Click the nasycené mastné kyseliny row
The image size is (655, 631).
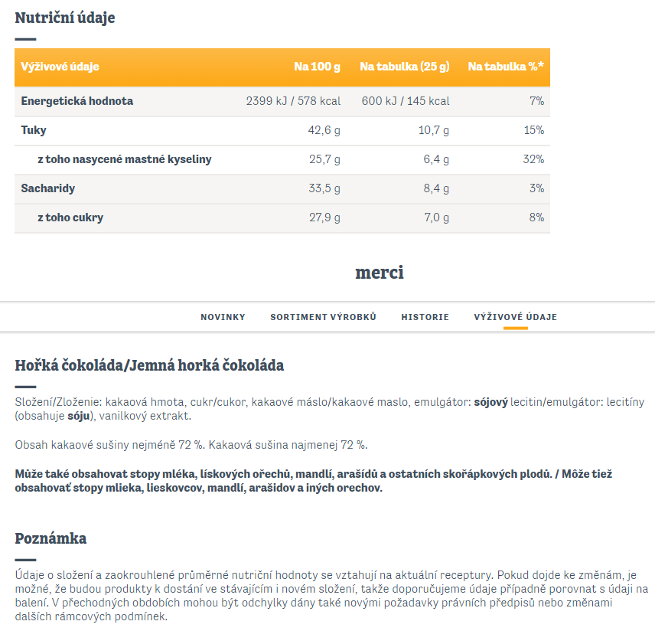282,159
